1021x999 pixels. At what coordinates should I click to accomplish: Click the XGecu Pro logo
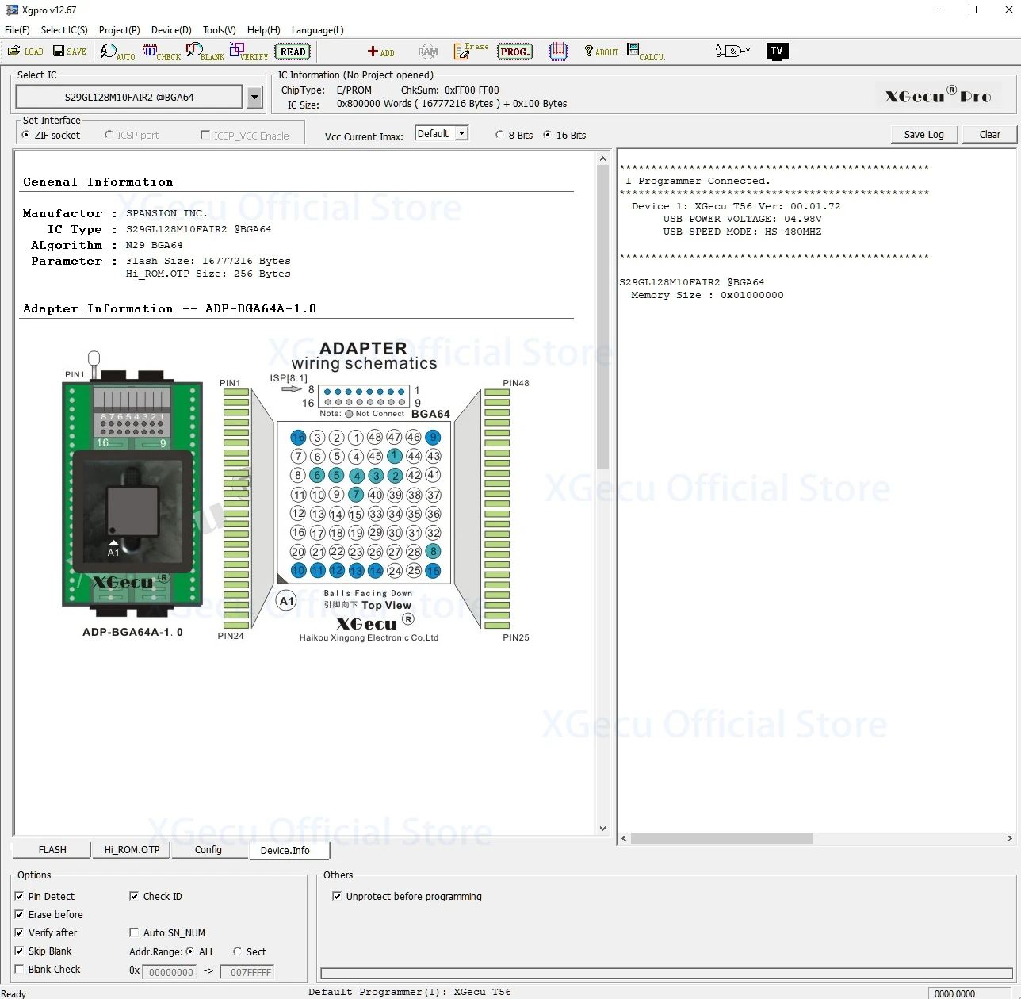pos(939,96)
